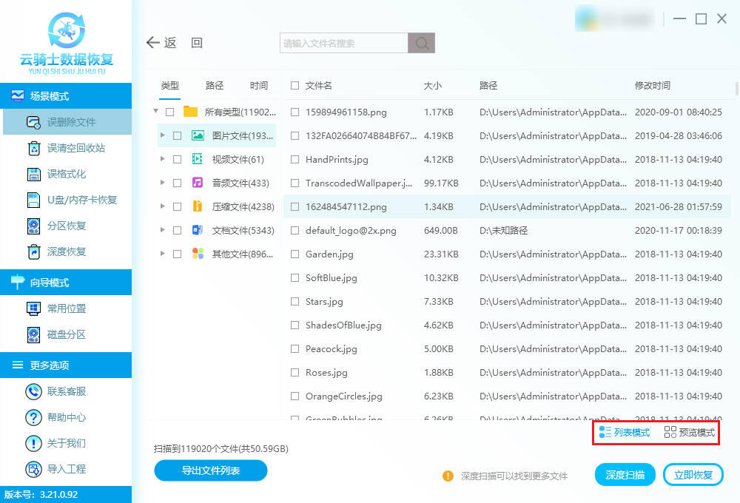740x503 pixels.
Task: Click the 立即恢复 button
Action: pos(693,475)
